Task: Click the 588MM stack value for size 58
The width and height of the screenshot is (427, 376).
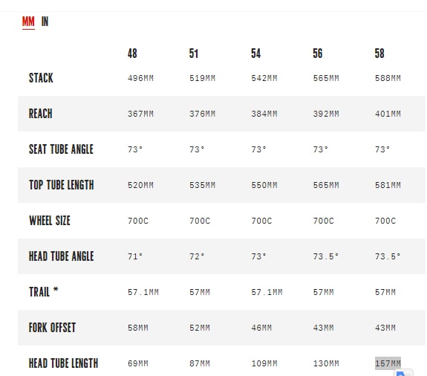Action: coord(388,78)
